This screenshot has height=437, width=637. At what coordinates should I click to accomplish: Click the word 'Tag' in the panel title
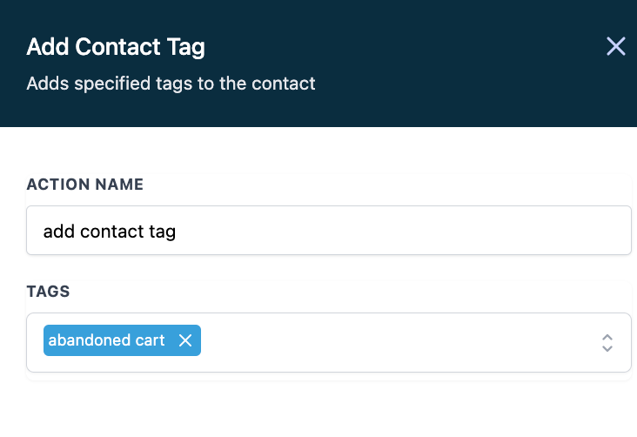(187, 47)
